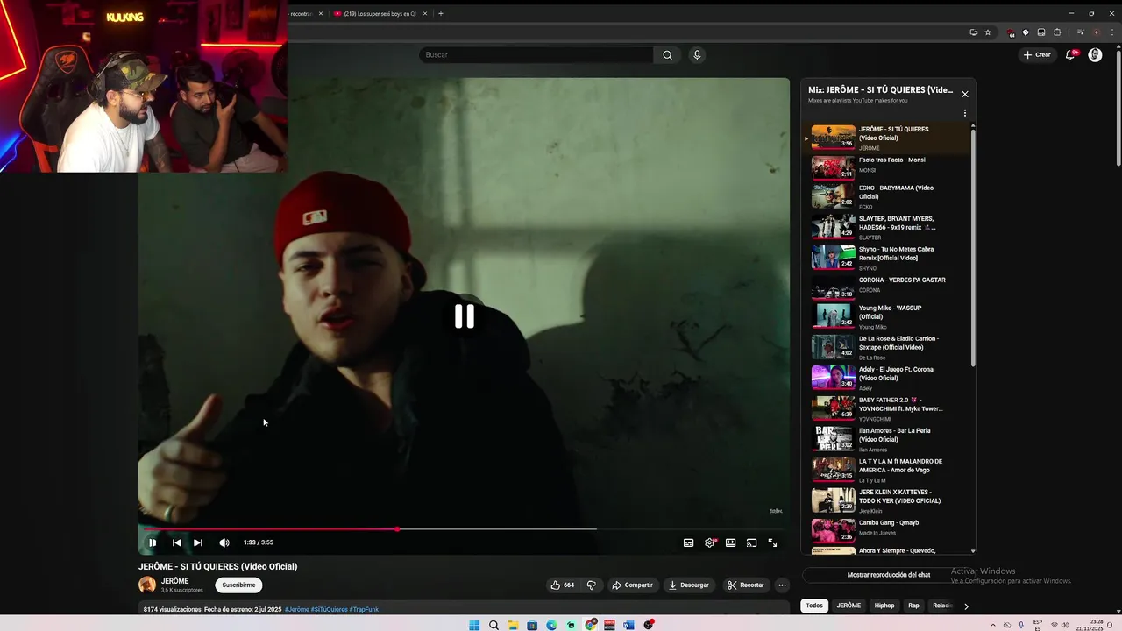
Task: Play 'JERE KLEIN X KATTEYES - TODO K VER'
Action: click(887, 500)
